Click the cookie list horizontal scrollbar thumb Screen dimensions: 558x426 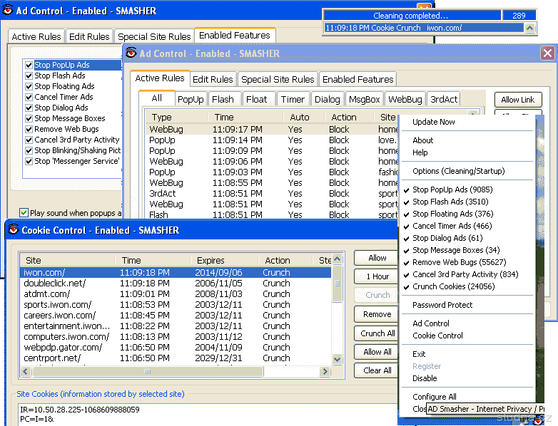coord(148,371)
